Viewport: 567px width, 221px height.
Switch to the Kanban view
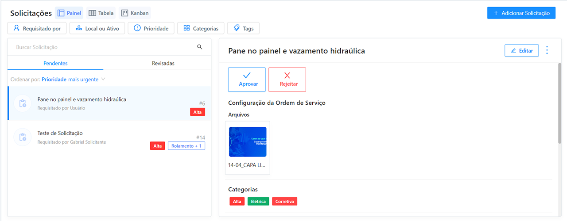click(135, 13)
